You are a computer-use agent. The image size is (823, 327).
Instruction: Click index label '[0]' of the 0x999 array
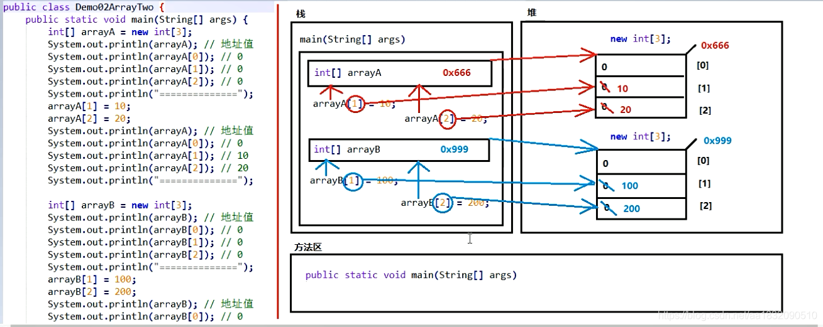click(x=703, y=161)
